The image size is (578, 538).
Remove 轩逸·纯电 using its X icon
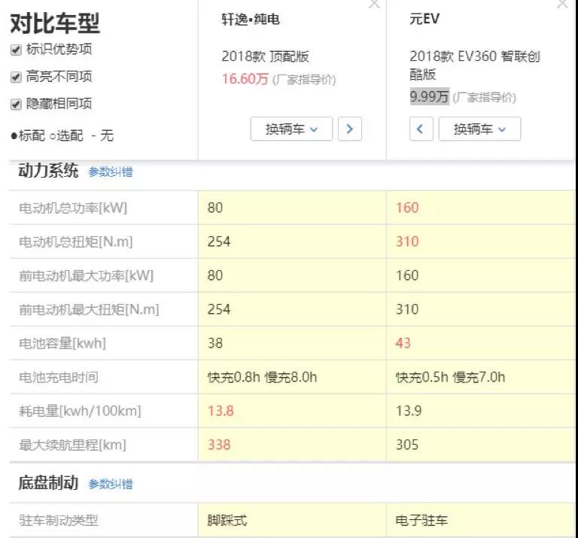[373, 5]
